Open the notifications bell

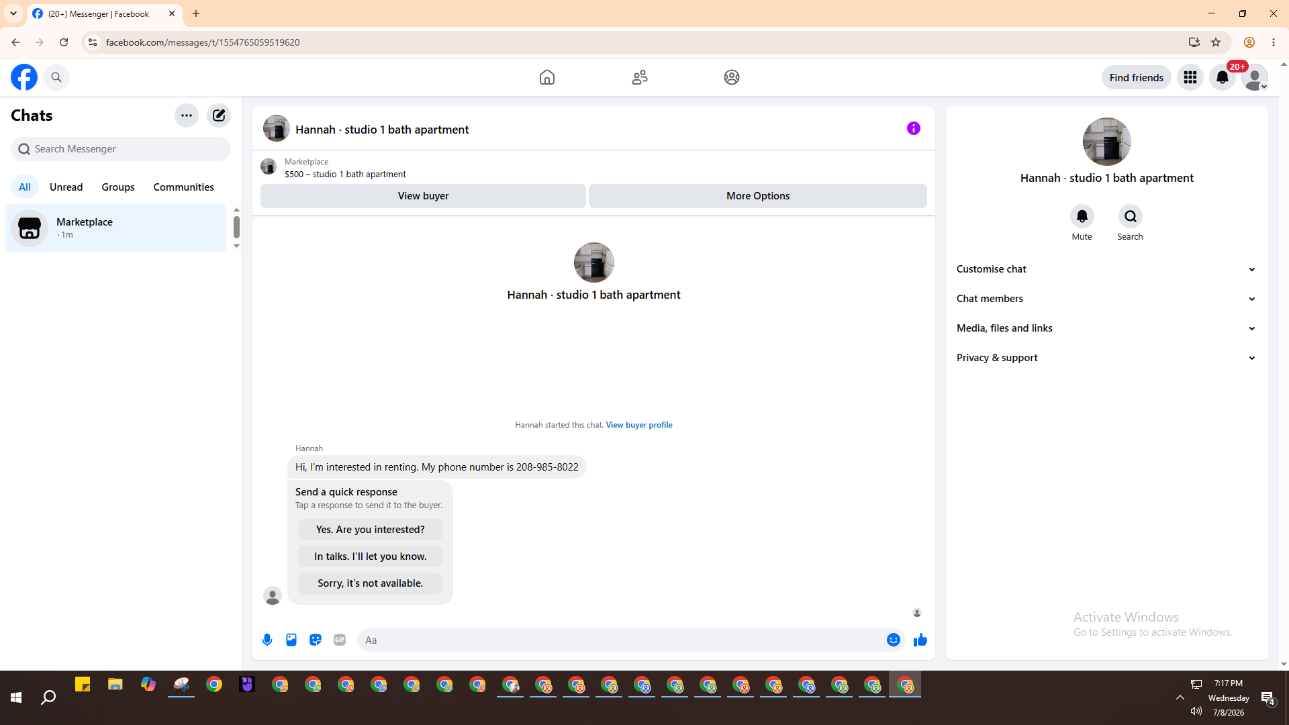1223,77
